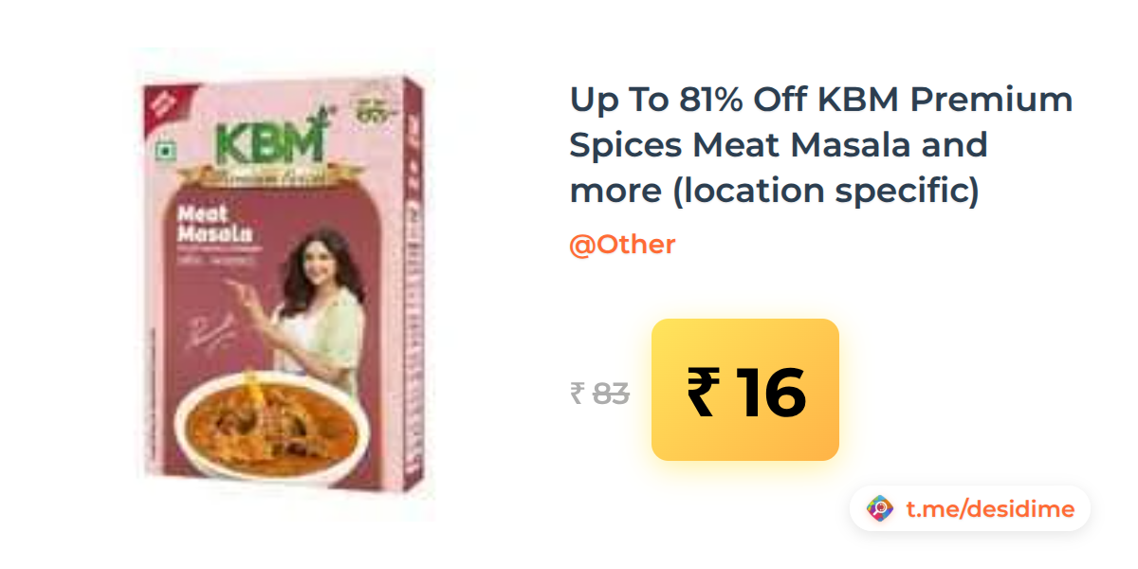Click the "(location specific)" text in the title
This screenshot has width=1138, height=569.
[826, 191]
